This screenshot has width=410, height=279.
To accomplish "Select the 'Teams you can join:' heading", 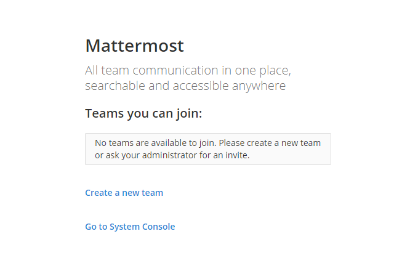I will click(143, 113).
